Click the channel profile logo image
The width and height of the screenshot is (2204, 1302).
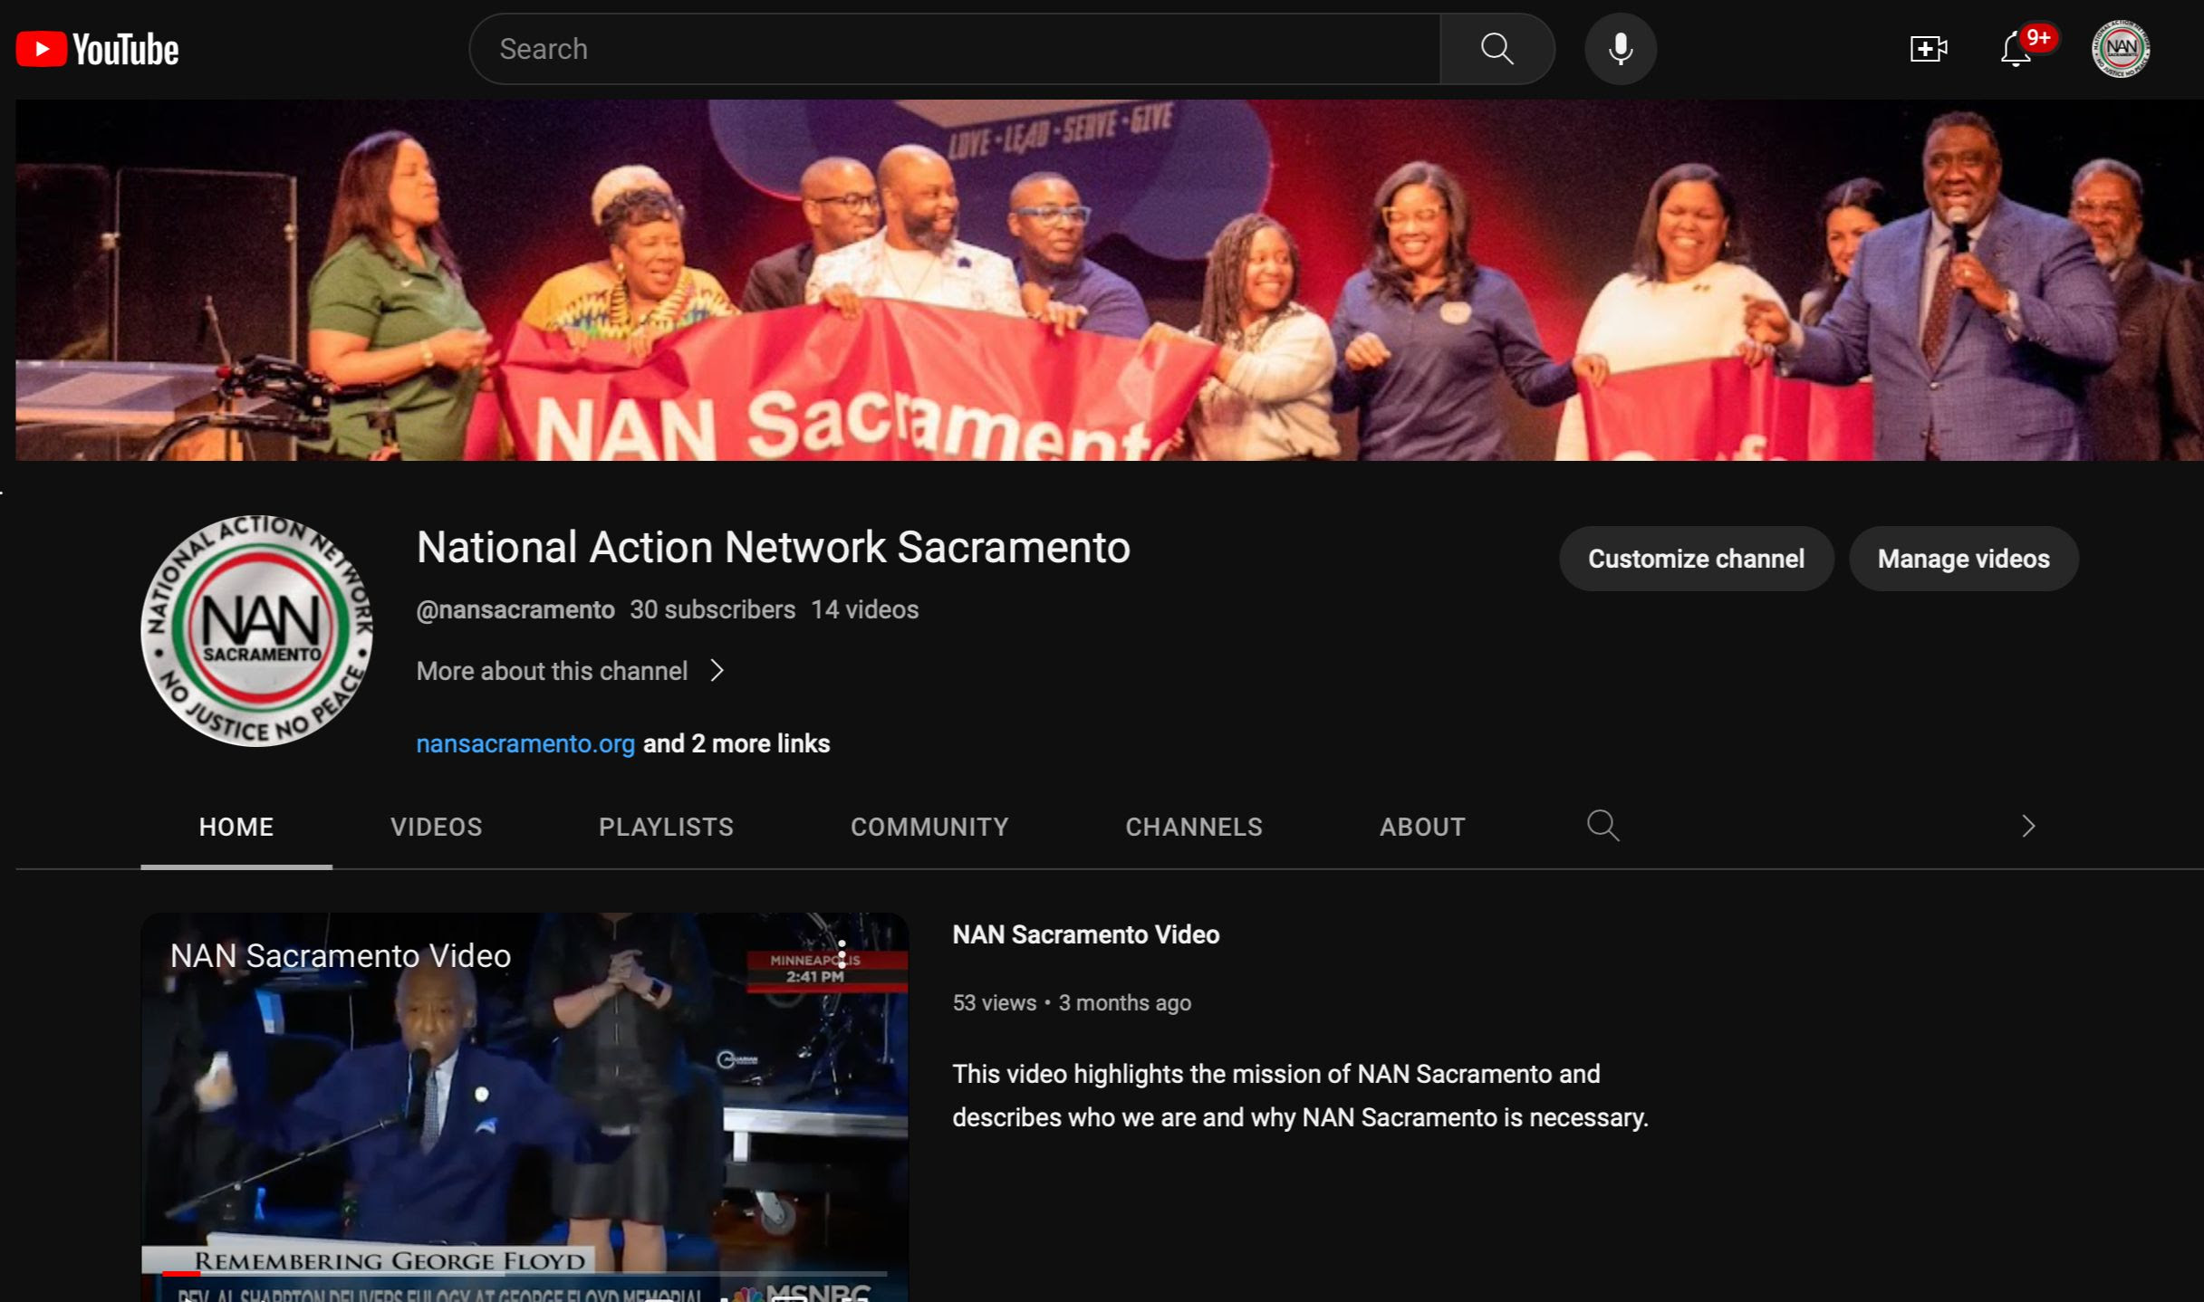257,631
